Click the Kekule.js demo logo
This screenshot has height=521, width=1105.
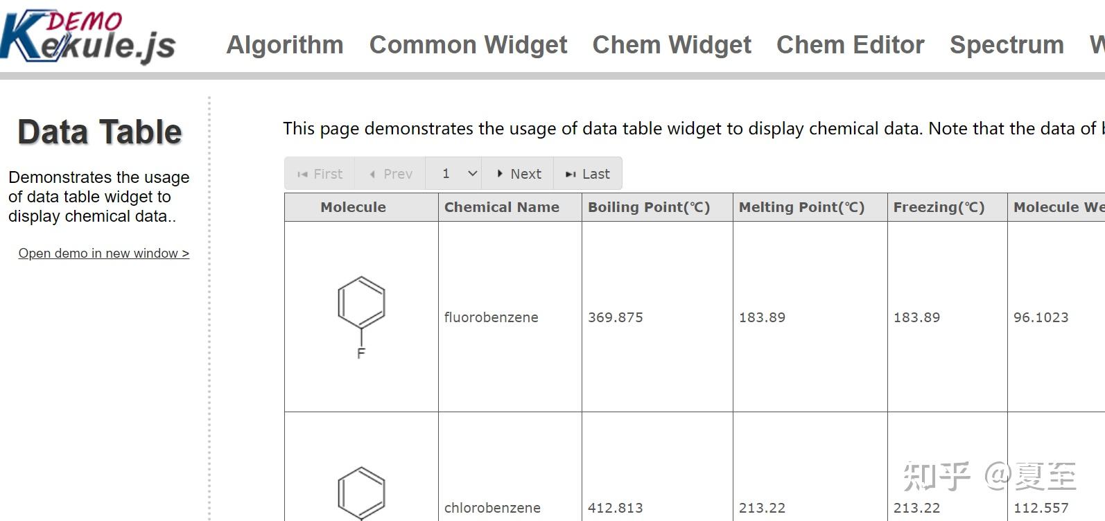(88, 36)
